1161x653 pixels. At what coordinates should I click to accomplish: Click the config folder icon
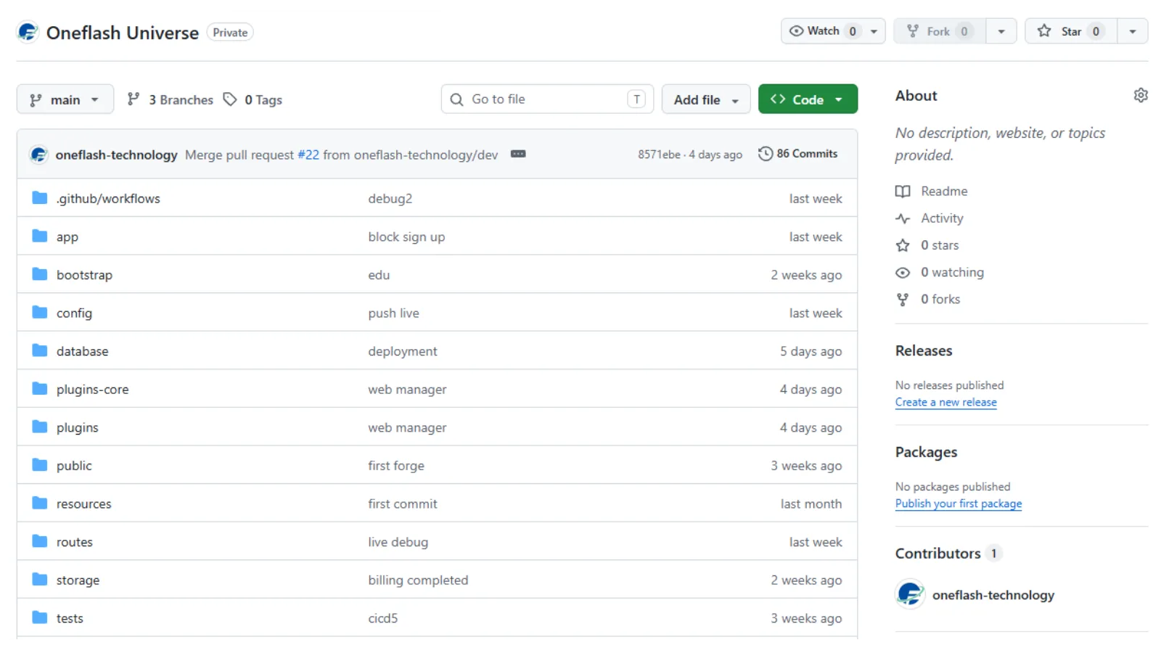coord(40,313)
